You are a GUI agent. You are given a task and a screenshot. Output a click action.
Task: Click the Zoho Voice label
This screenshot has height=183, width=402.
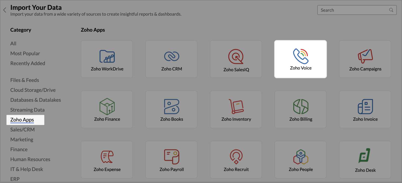coord(301,68)
